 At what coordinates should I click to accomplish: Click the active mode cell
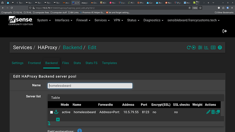(x=66, y=112)
